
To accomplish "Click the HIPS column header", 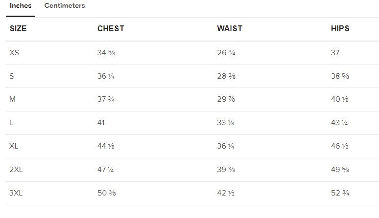I will tap(340, 29).
